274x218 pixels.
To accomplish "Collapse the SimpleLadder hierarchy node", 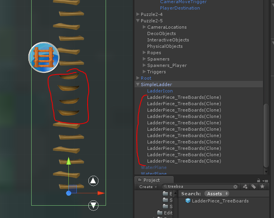I will point(138,84).
